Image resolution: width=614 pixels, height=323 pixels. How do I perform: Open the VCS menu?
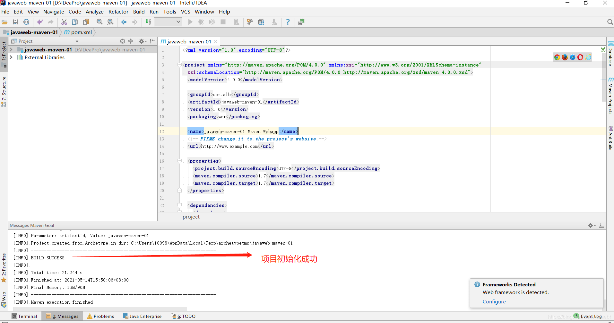[x=186, y=12]
